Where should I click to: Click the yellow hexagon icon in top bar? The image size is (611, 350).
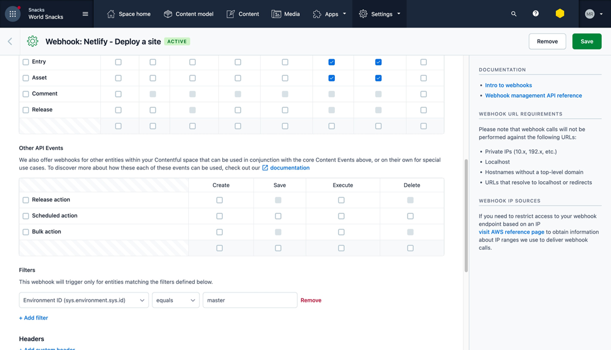559,13
